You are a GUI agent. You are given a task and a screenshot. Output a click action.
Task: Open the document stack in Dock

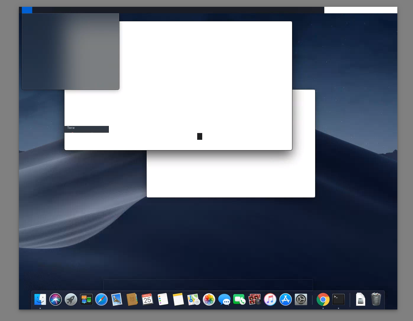(361, 299)
